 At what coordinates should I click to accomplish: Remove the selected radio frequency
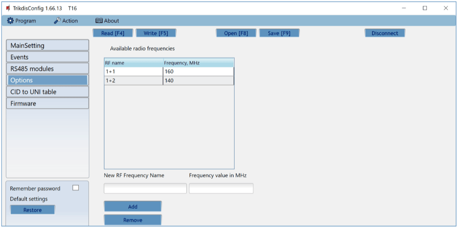tap(133, 220)
